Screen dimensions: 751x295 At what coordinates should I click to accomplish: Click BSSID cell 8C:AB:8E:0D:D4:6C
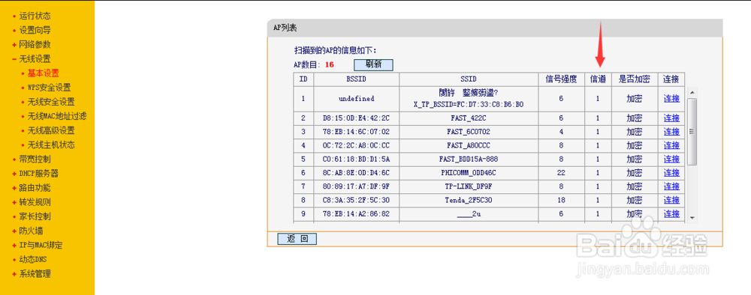tap(356, 173)
